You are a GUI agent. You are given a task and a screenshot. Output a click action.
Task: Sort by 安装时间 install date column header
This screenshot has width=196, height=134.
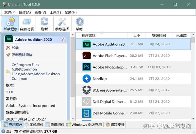(159, 36)
